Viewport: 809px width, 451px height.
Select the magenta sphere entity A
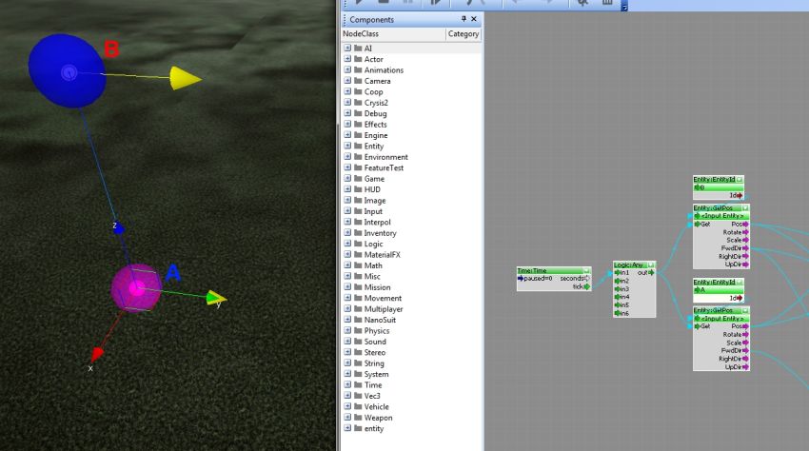tap(135, 286)
